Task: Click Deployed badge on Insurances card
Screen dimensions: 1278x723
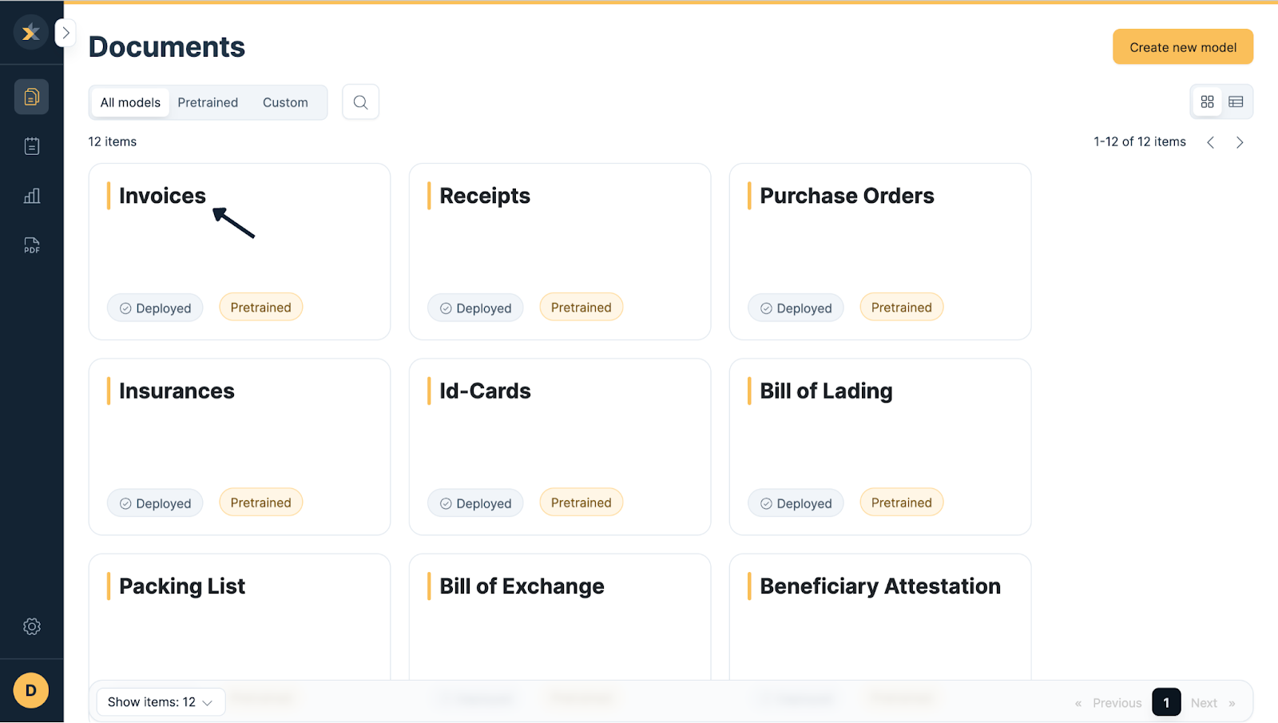Action: click(155, 503)
